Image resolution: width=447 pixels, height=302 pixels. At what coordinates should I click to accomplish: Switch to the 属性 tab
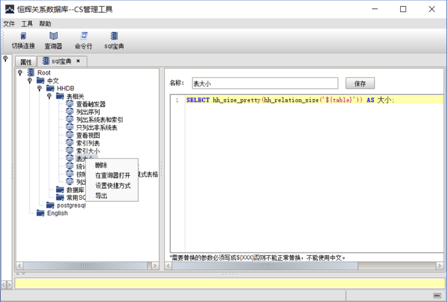click(26, 62)
